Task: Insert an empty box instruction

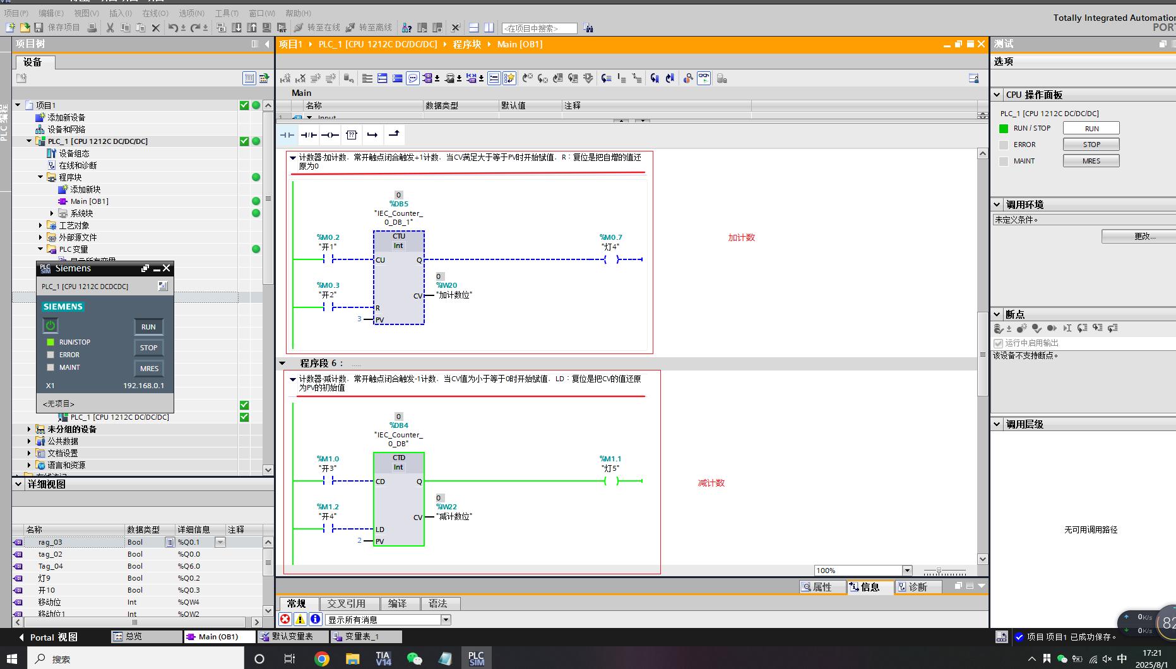Action: click(352, 134)
